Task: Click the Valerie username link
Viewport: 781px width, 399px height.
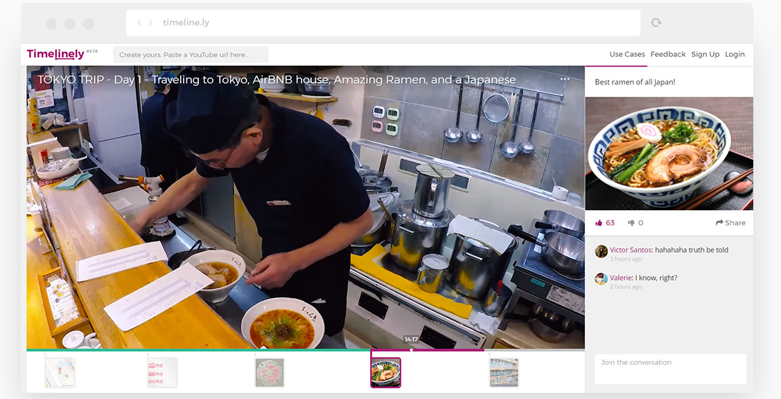Action: pyautogui.click(x=621, y=278)
